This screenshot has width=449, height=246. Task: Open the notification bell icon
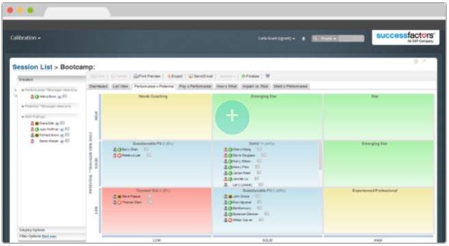(303, 38)
